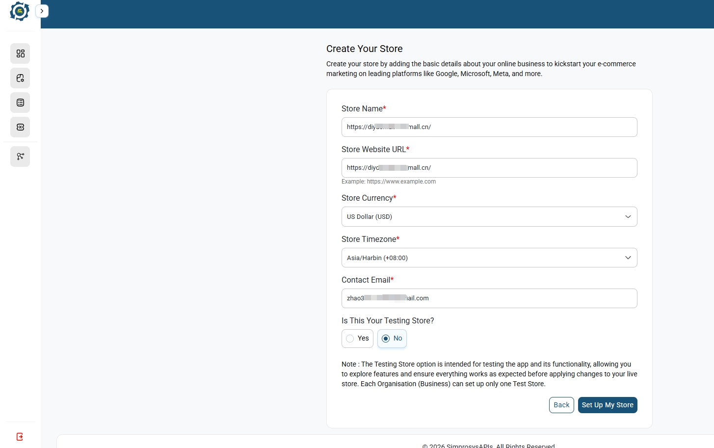The width and height of the screenshot is (714, 448).
Task: Click the red logout icon
Action: (20, 437)
